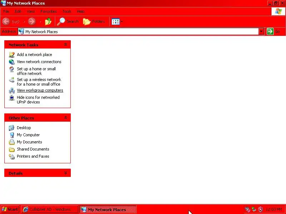Click the My Documents folder icon
Image resolution: width=286 pixels, height=214 pixels.
point(12,142)
